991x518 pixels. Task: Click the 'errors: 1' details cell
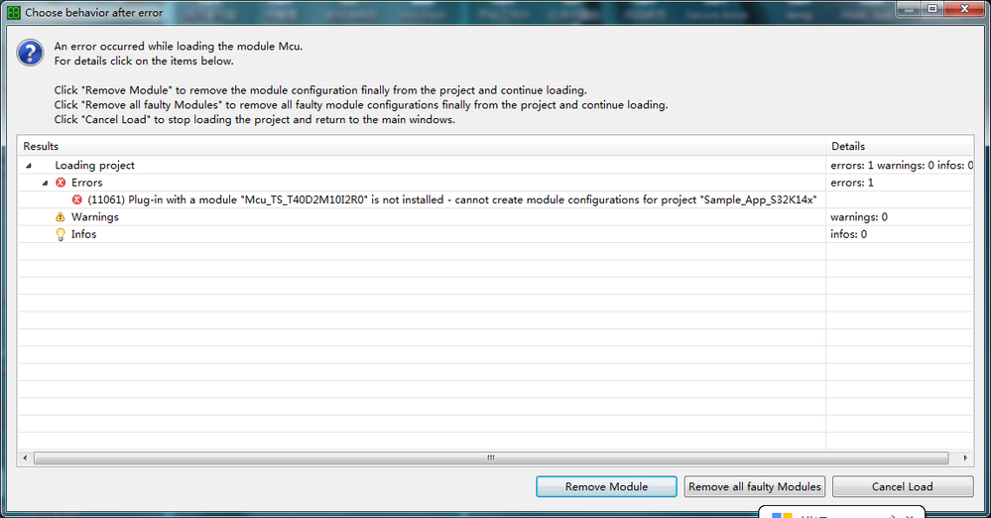[x=900, y=183]
